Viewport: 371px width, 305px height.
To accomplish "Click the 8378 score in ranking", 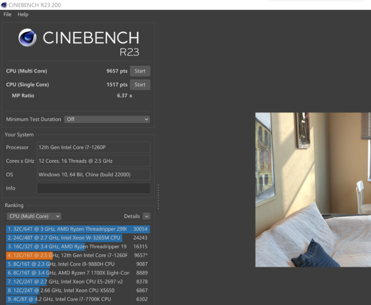I will (x=141, y=282).
